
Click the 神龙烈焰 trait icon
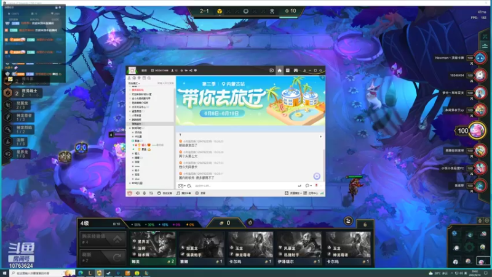click(8, 129)
